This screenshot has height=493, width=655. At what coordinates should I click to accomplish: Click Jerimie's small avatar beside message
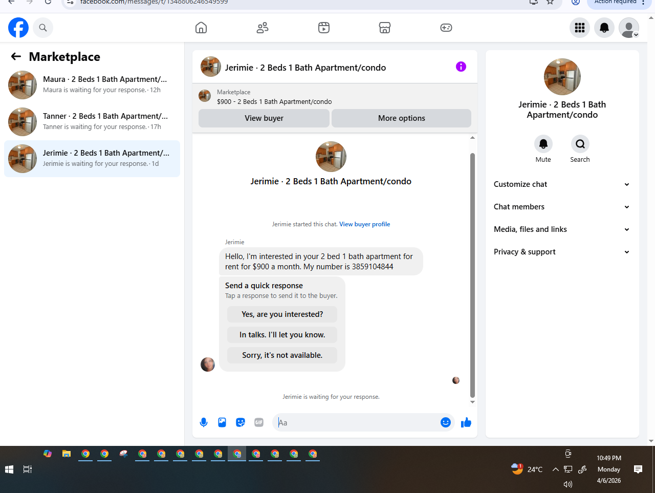(208, 365)
